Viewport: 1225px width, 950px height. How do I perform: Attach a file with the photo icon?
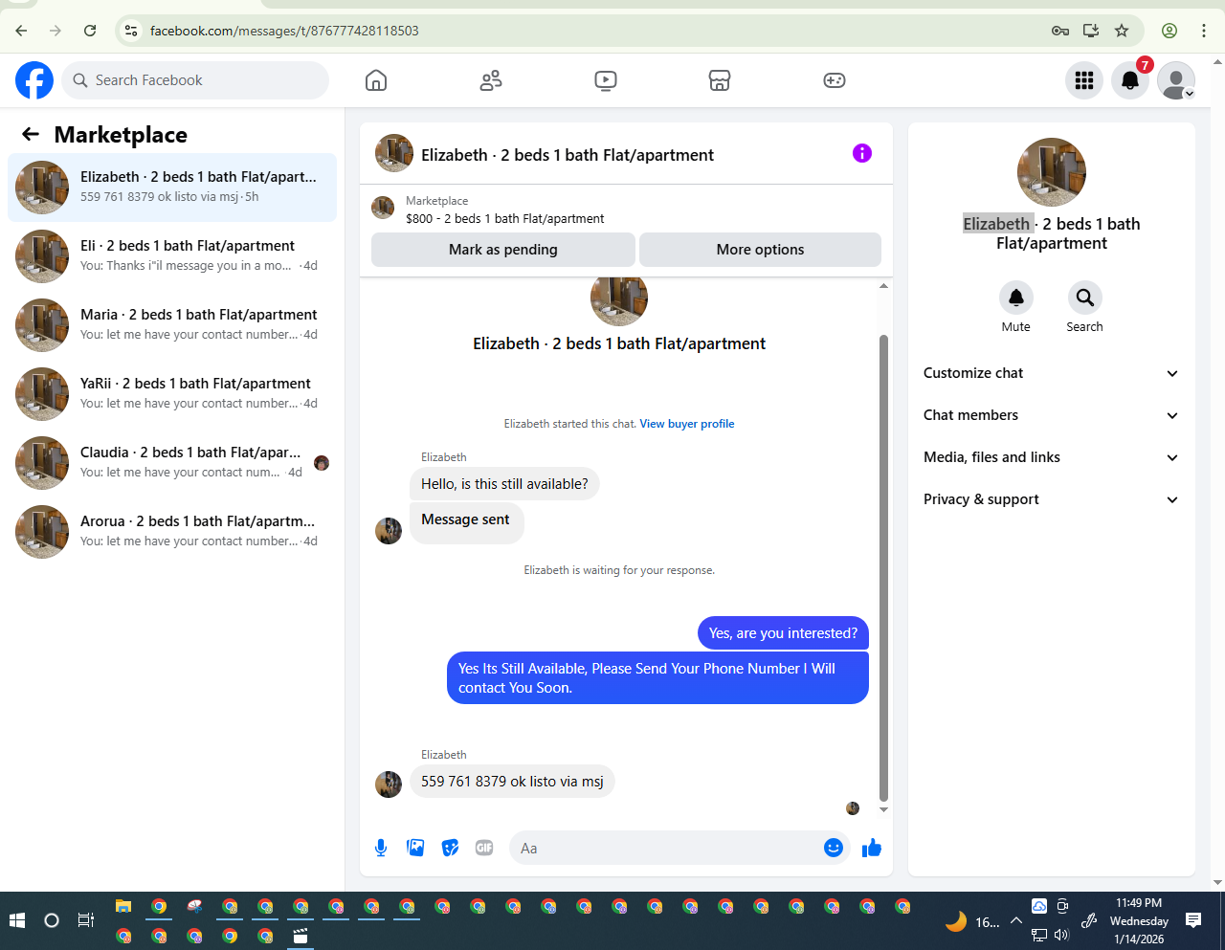pos(415,848)
